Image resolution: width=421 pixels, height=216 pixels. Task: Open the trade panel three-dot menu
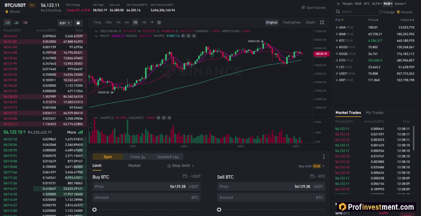click(x=324, y=157)
